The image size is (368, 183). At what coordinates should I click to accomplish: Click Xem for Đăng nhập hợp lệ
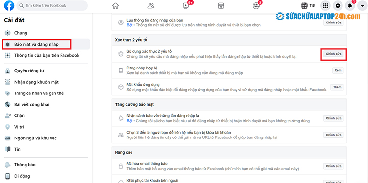pos(338,70)
